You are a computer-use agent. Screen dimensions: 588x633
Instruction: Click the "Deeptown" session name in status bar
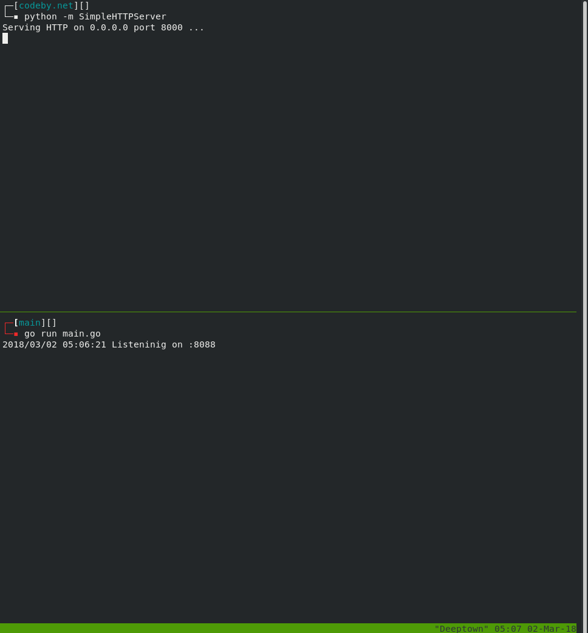tap(461, 628)
